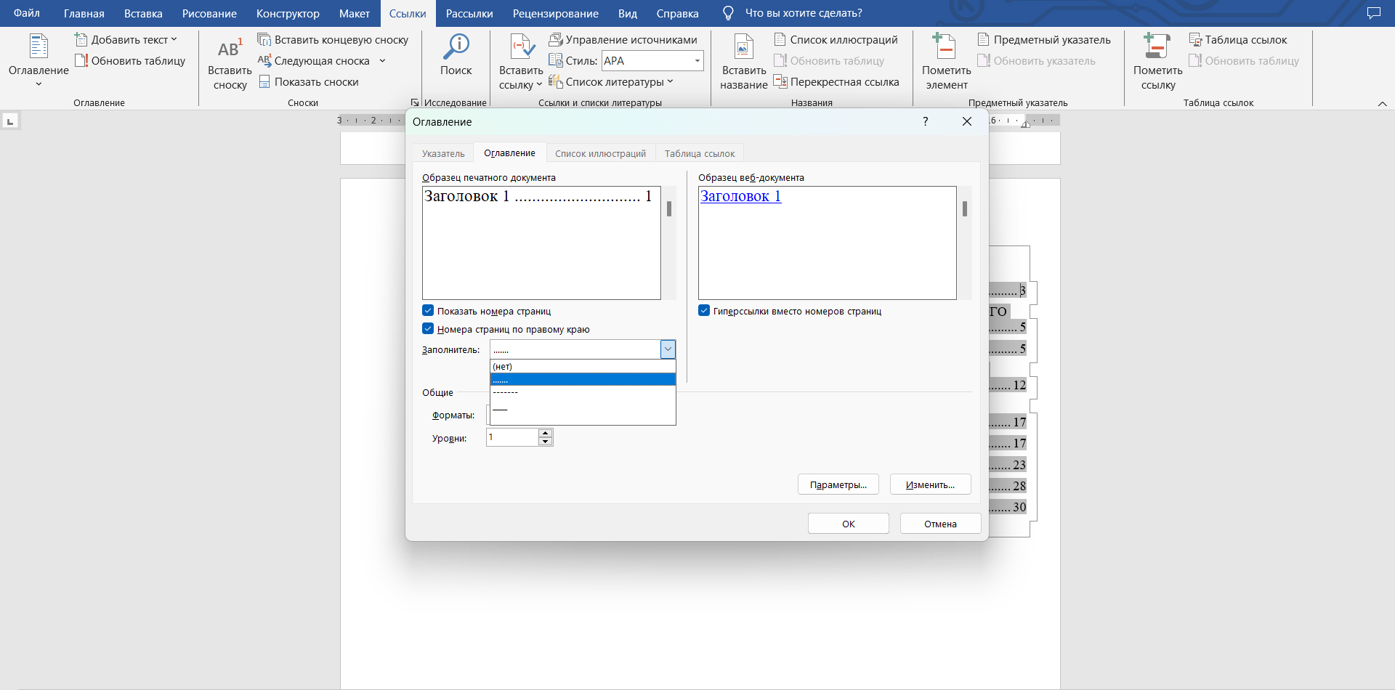Click Перекрестная ссылка
The width and height of the screenshot is (1395, 690).
pyautogui.click(x=836, y=82)
